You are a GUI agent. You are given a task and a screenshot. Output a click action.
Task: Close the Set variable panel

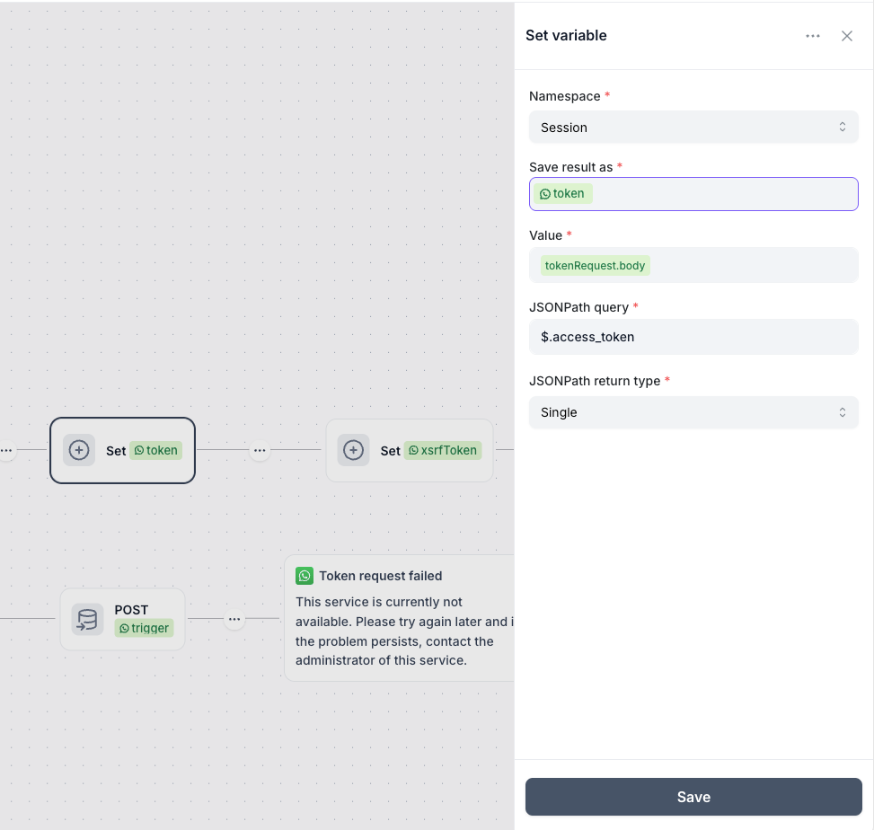[x=847, y=36]
